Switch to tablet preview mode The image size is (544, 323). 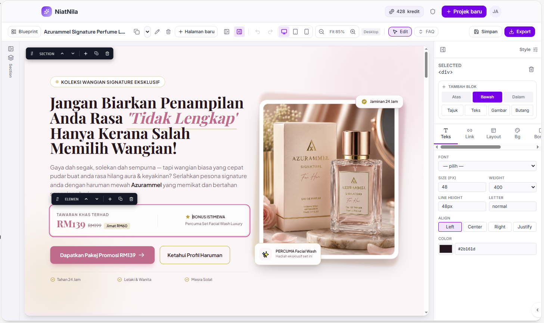295,32
